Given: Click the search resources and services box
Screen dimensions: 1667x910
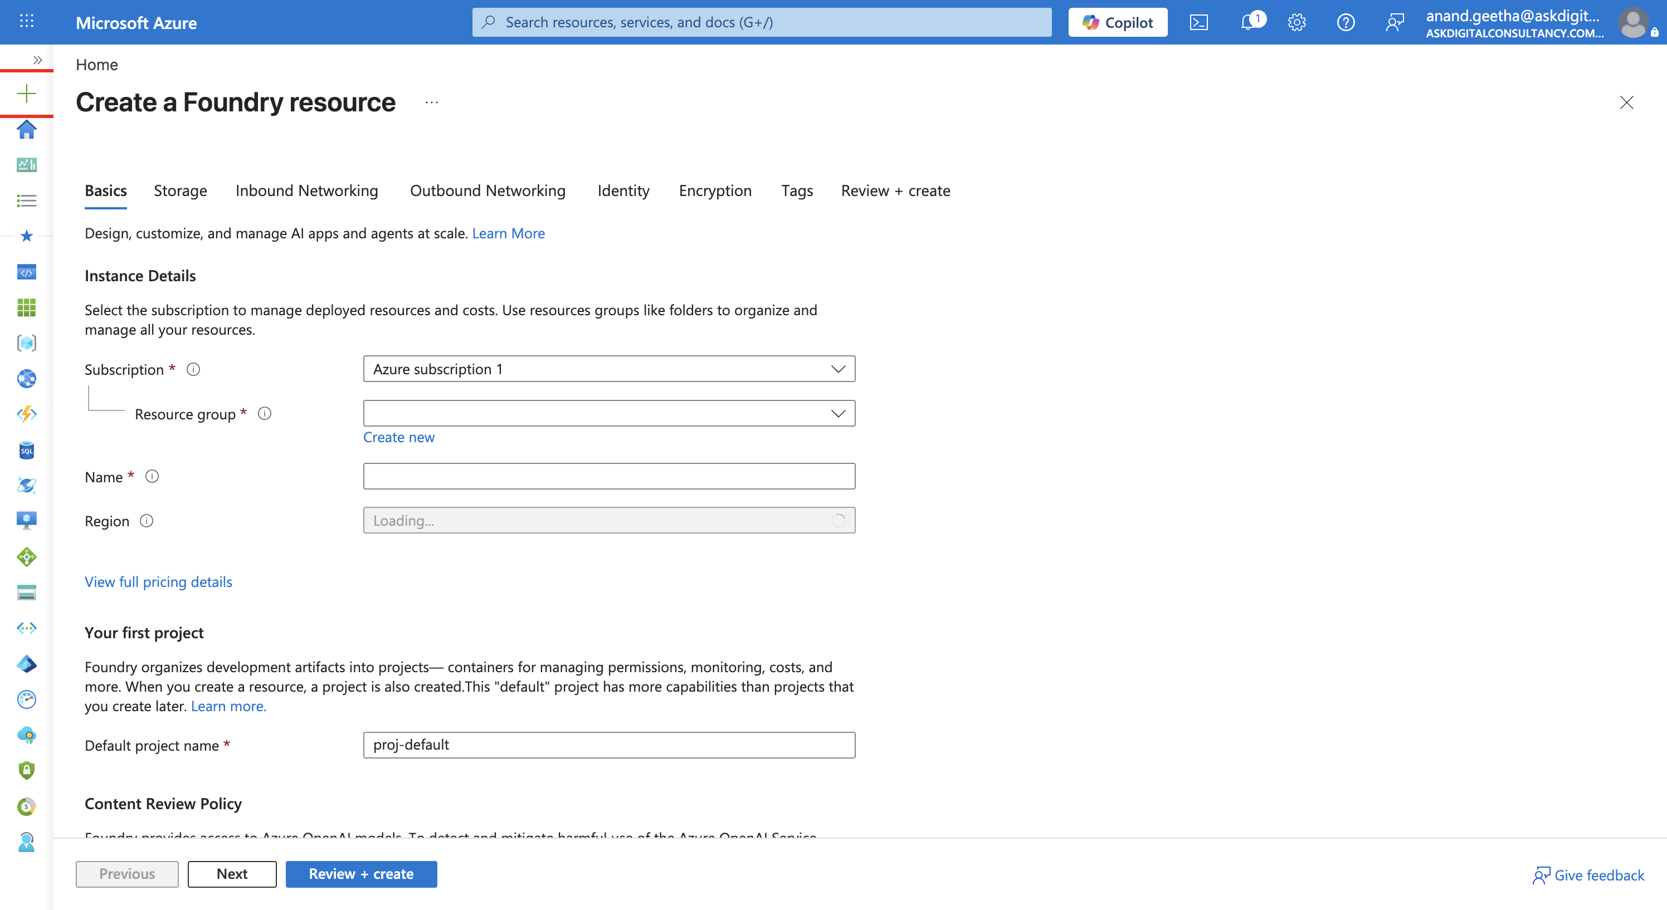Looking at the screenshot, I should click(x=762, y=23).
